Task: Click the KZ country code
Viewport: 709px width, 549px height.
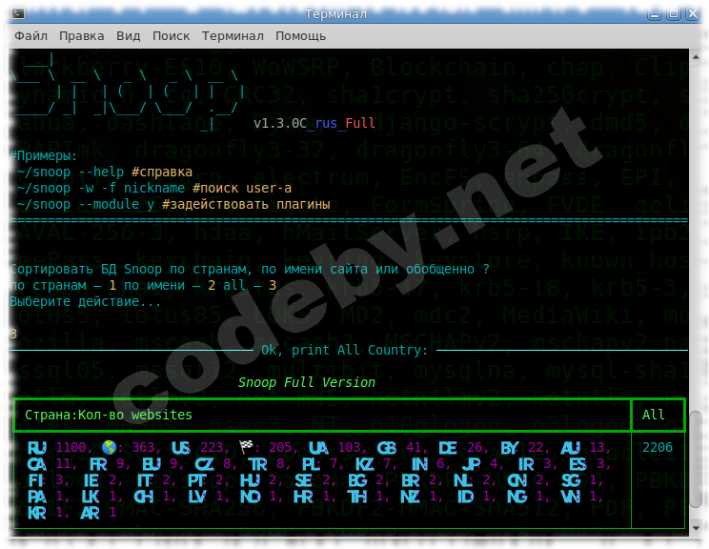Action: coord(364,464)
